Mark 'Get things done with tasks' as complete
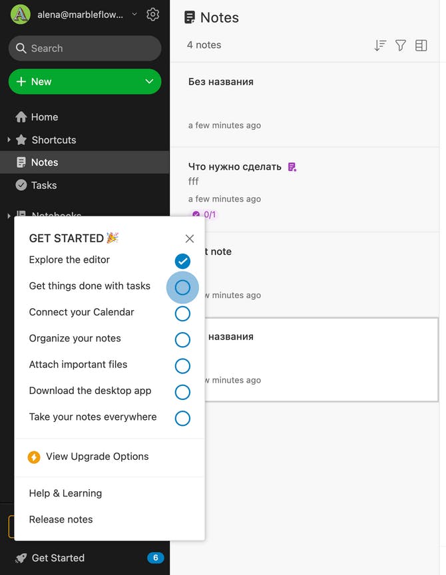 [182, 287]
